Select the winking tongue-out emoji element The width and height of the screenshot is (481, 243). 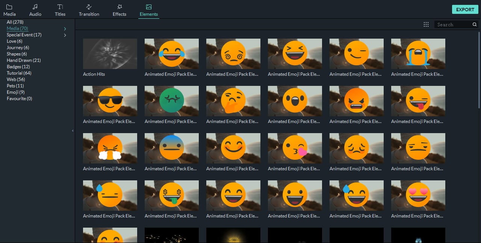coord(418,101)
